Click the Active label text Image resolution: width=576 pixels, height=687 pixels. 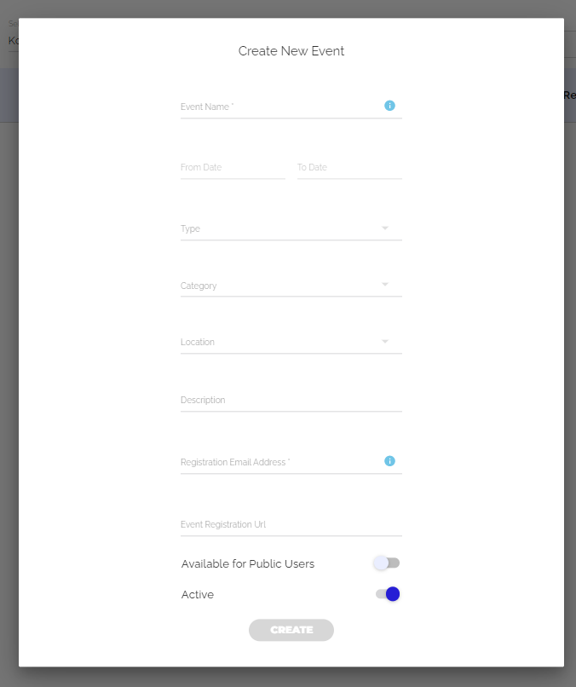click(198, 595)
